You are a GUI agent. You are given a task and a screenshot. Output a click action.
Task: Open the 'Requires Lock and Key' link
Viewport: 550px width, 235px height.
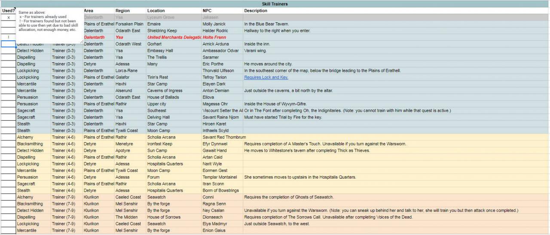(266, 77)
